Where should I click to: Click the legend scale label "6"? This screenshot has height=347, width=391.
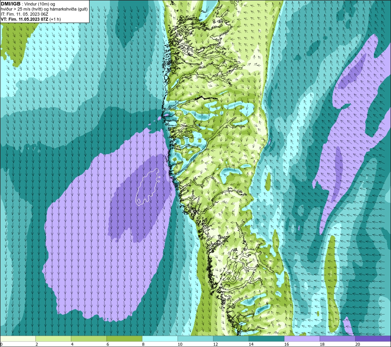coord(108,344)
